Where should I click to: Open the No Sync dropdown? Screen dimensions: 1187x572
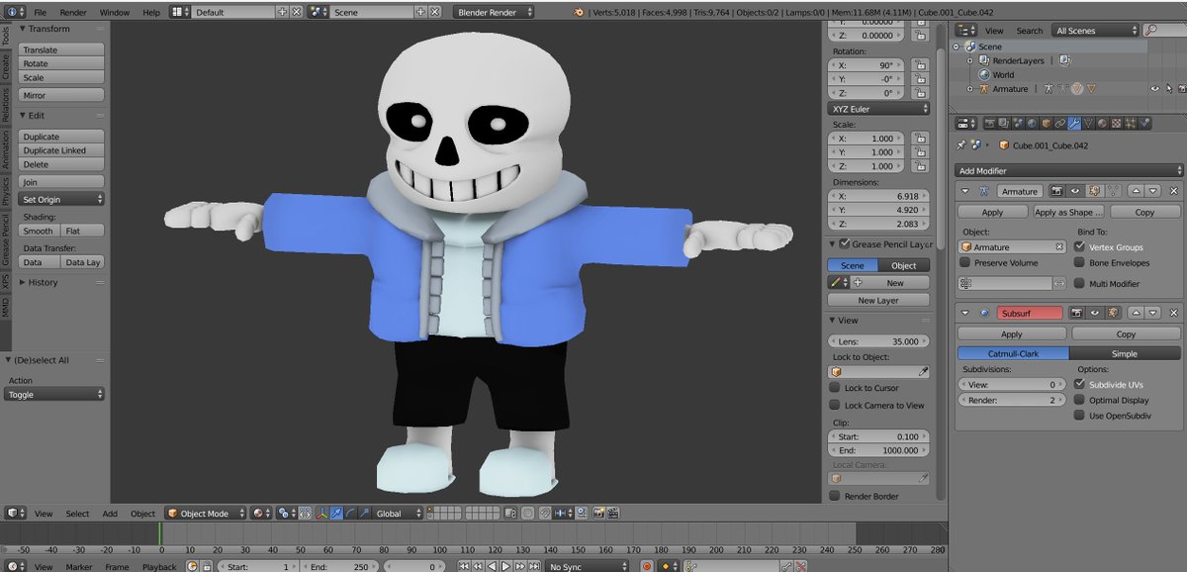[588, 566]
